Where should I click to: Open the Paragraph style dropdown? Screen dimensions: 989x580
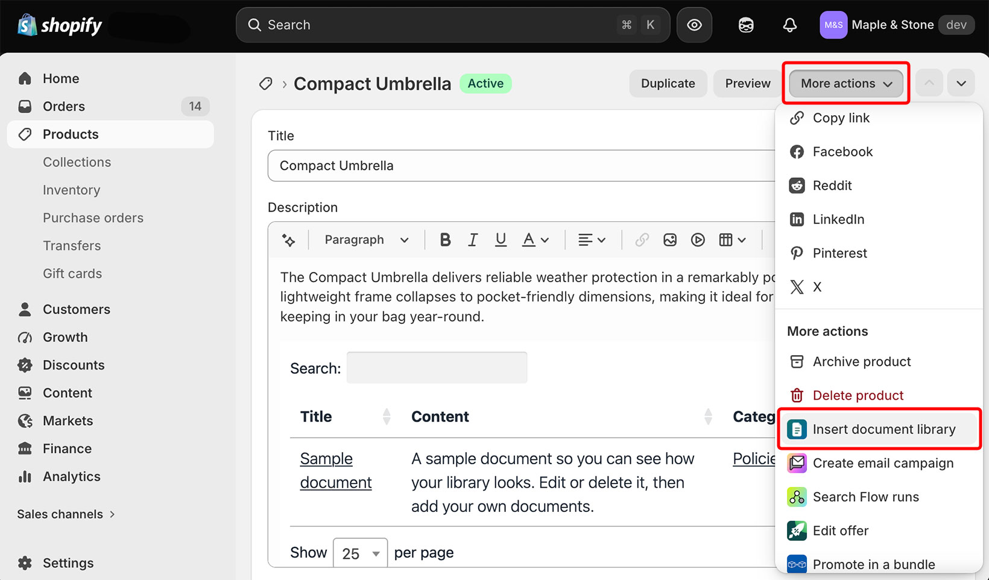[x=367, y=240]
